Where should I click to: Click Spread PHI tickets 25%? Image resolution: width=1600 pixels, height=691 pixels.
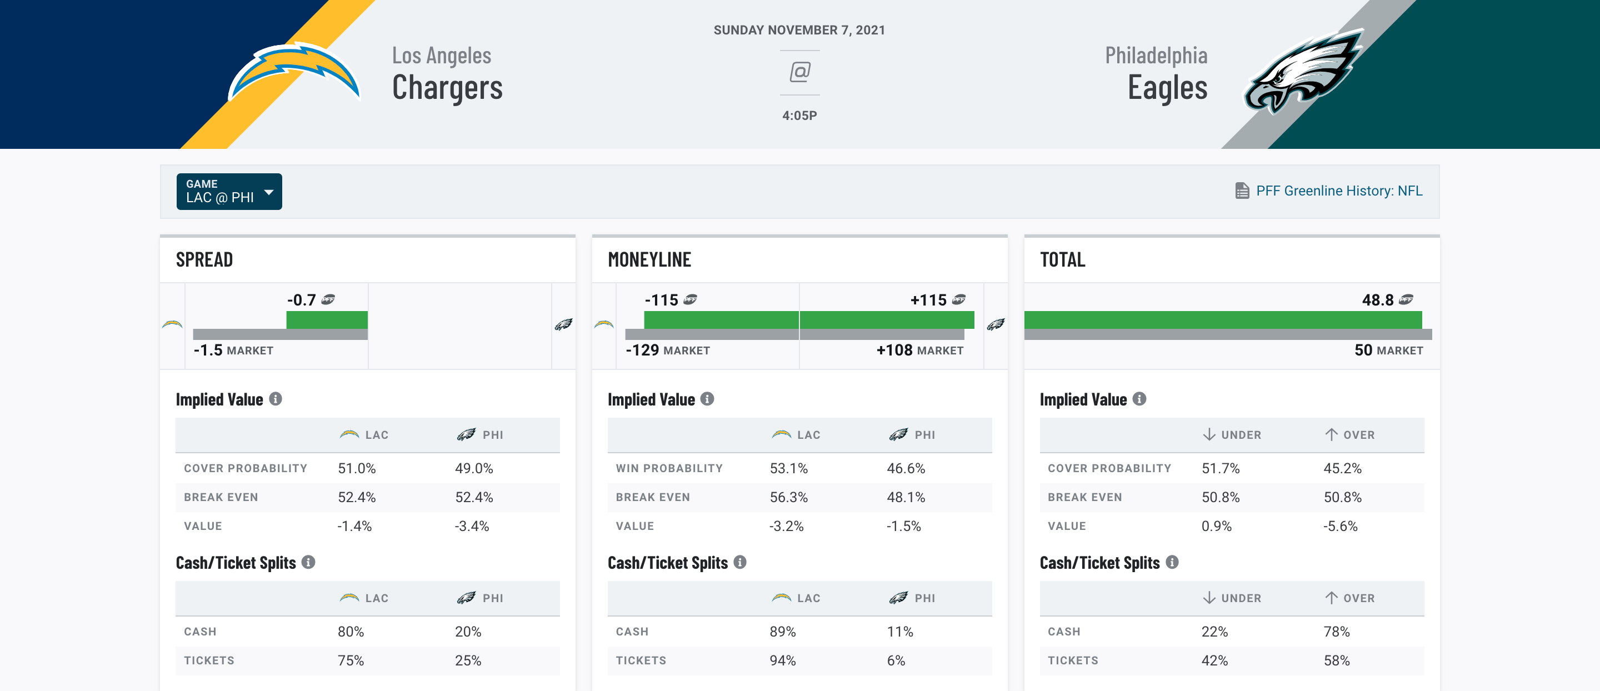click(x=468, y=660)
